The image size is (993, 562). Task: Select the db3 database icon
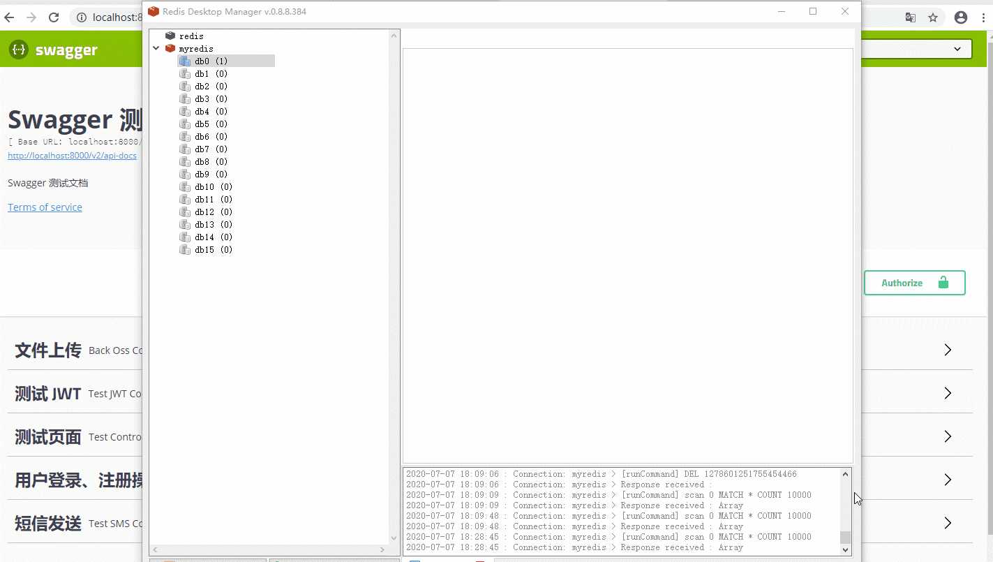coord(185,98)
